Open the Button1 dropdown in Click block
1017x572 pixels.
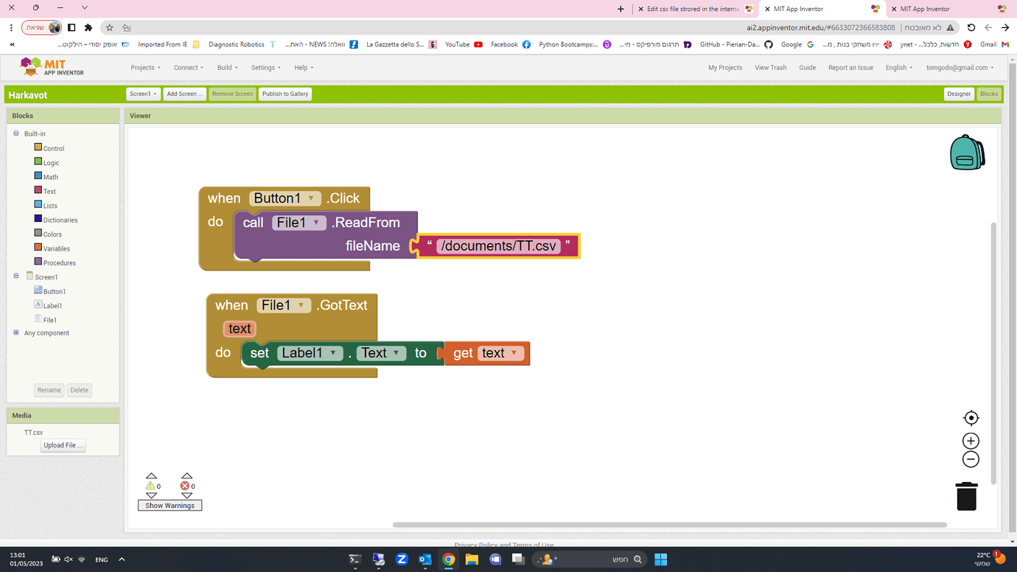pyautogui.click(x=311, y=198)
